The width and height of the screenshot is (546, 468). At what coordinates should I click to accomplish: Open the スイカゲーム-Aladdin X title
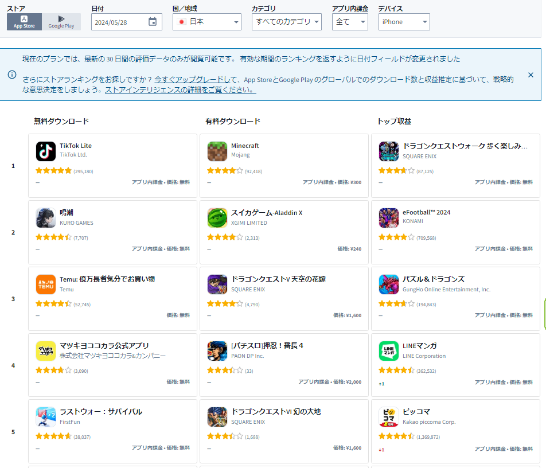tap(267, 212)
